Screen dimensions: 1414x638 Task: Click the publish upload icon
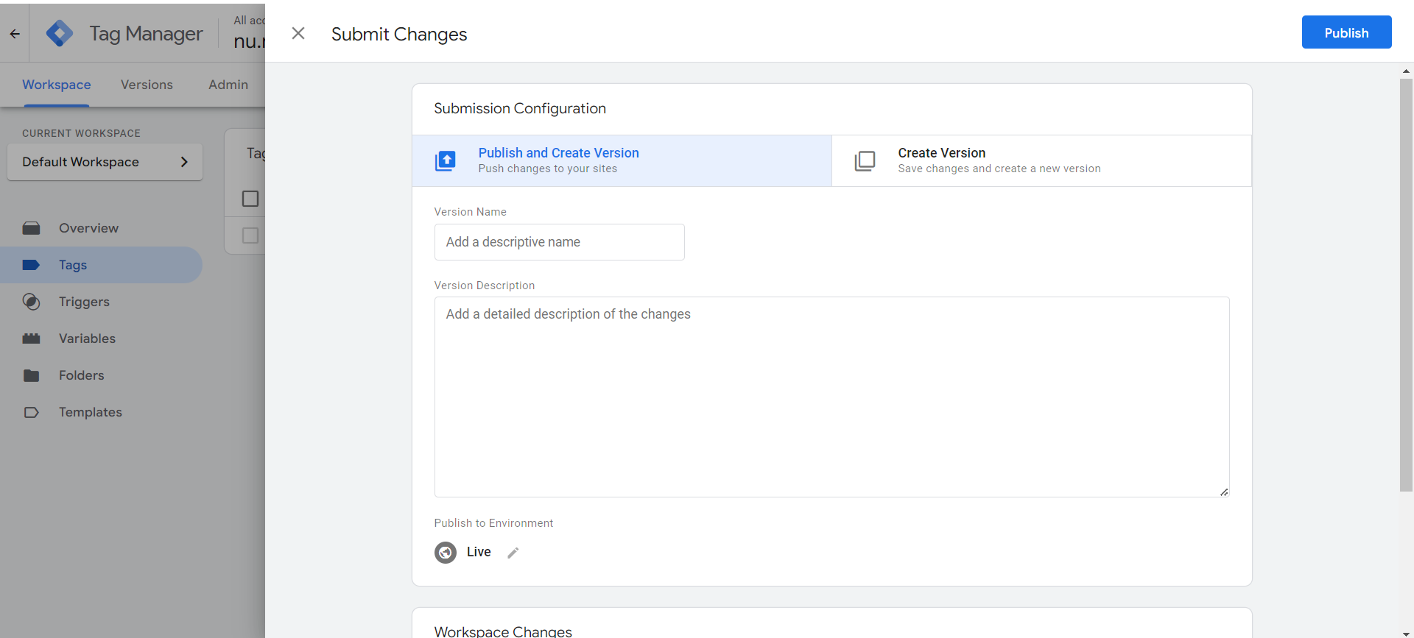coord(446,160)
